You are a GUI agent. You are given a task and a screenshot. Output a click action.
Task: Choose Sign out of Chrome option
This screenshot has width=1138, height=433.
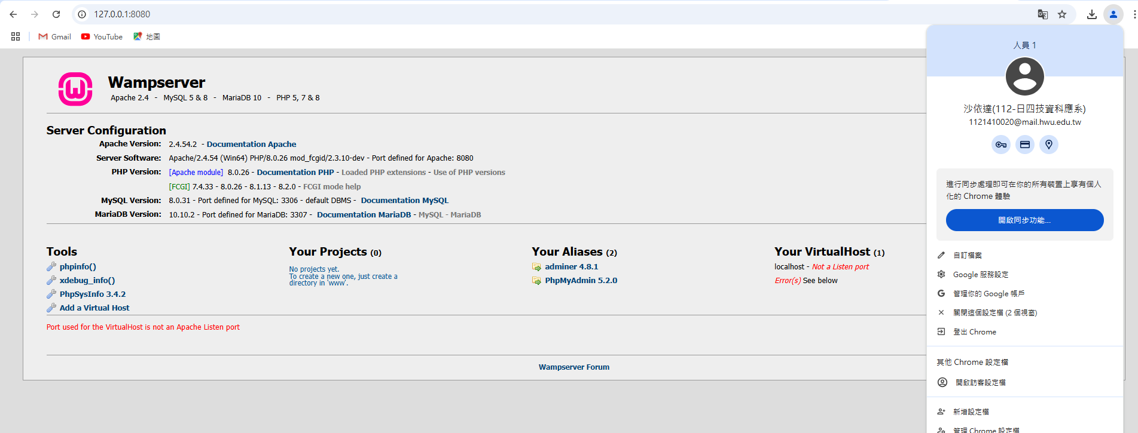point(974,331)
